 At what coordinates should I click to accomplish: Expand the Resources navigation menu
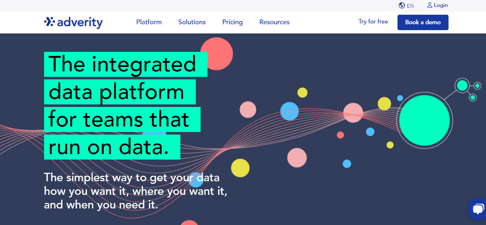(274, 22)
